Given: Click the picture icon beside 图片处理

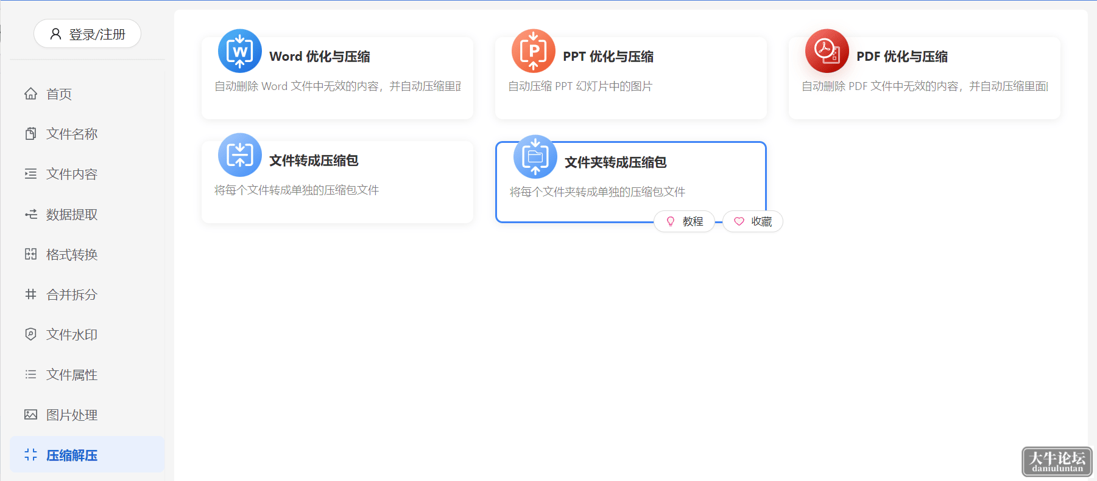Looking at the screenshot, I should coord(31,415).
